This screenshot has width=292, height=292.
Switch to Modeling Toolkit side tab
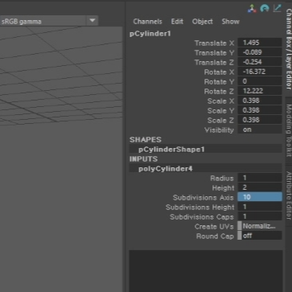tap(289, 130)
